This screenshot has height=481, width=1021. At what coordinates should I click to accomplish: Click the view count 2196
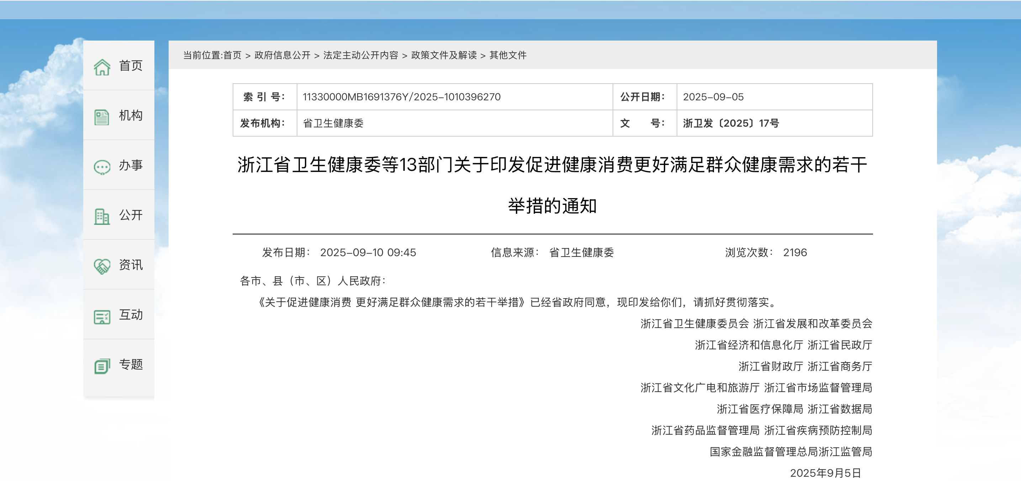795,252
